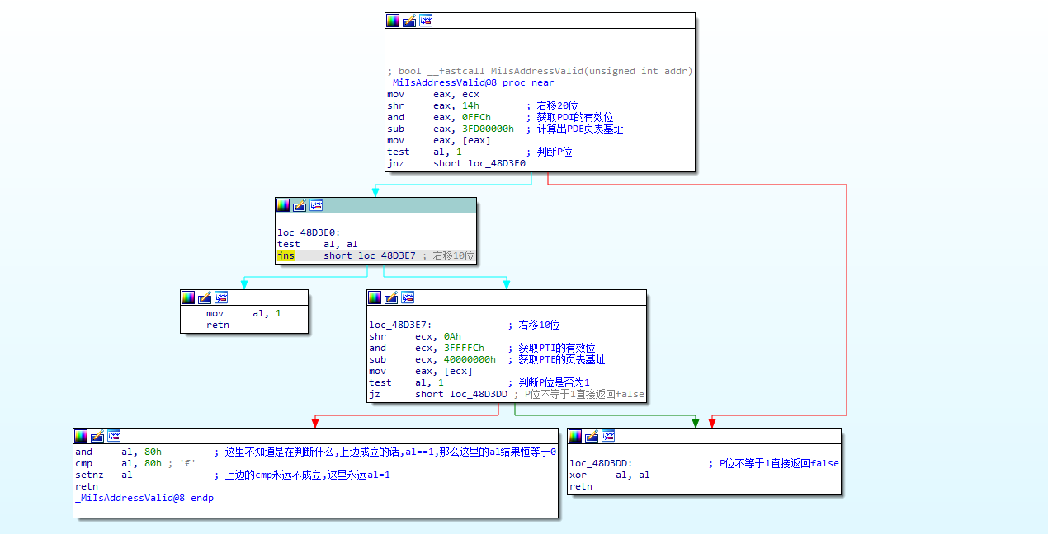Click color icon on MiIsAddressValid proc node
The width and height of the screenshot is (1048, 534).
click(393, 21)
